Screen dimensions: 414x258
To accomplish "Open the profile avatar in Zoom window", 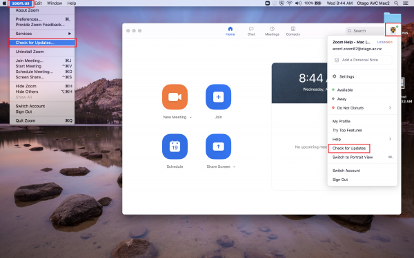I will 393,30.
